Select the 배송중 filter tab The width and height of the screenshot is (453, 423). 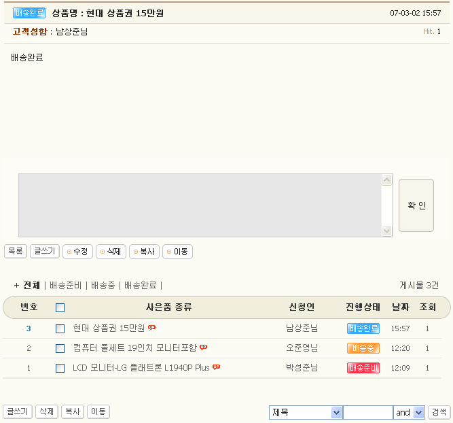click(104, 286)
